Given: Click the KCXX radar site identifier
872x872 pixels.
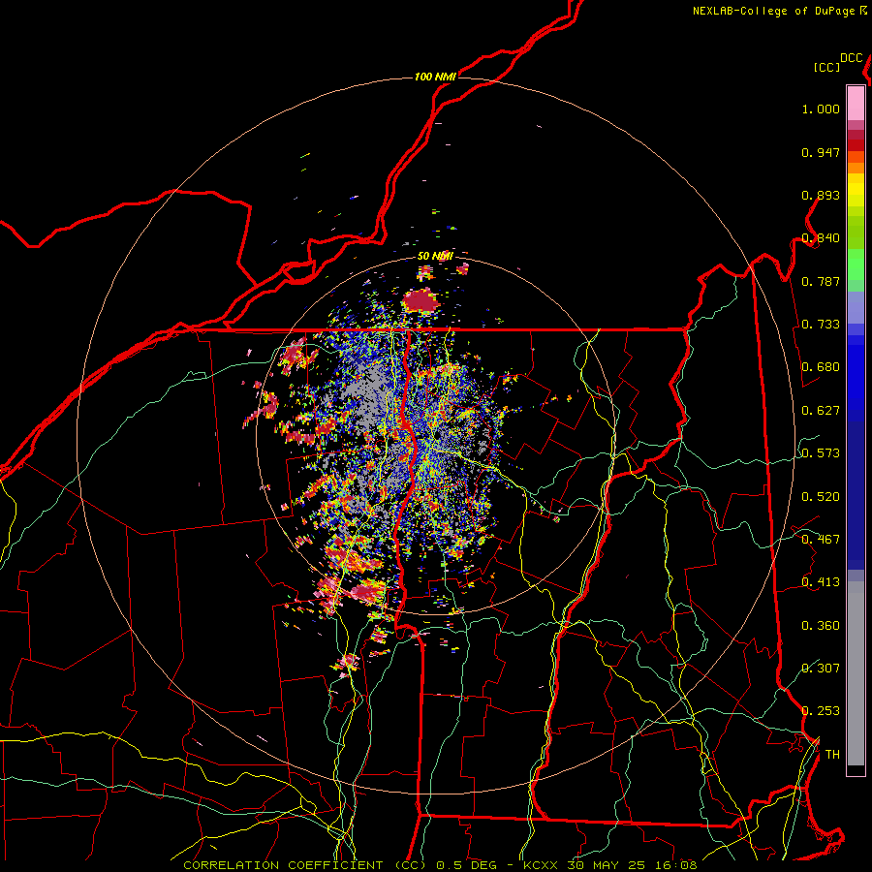Looking at the screenshot, I should [540, 865].
